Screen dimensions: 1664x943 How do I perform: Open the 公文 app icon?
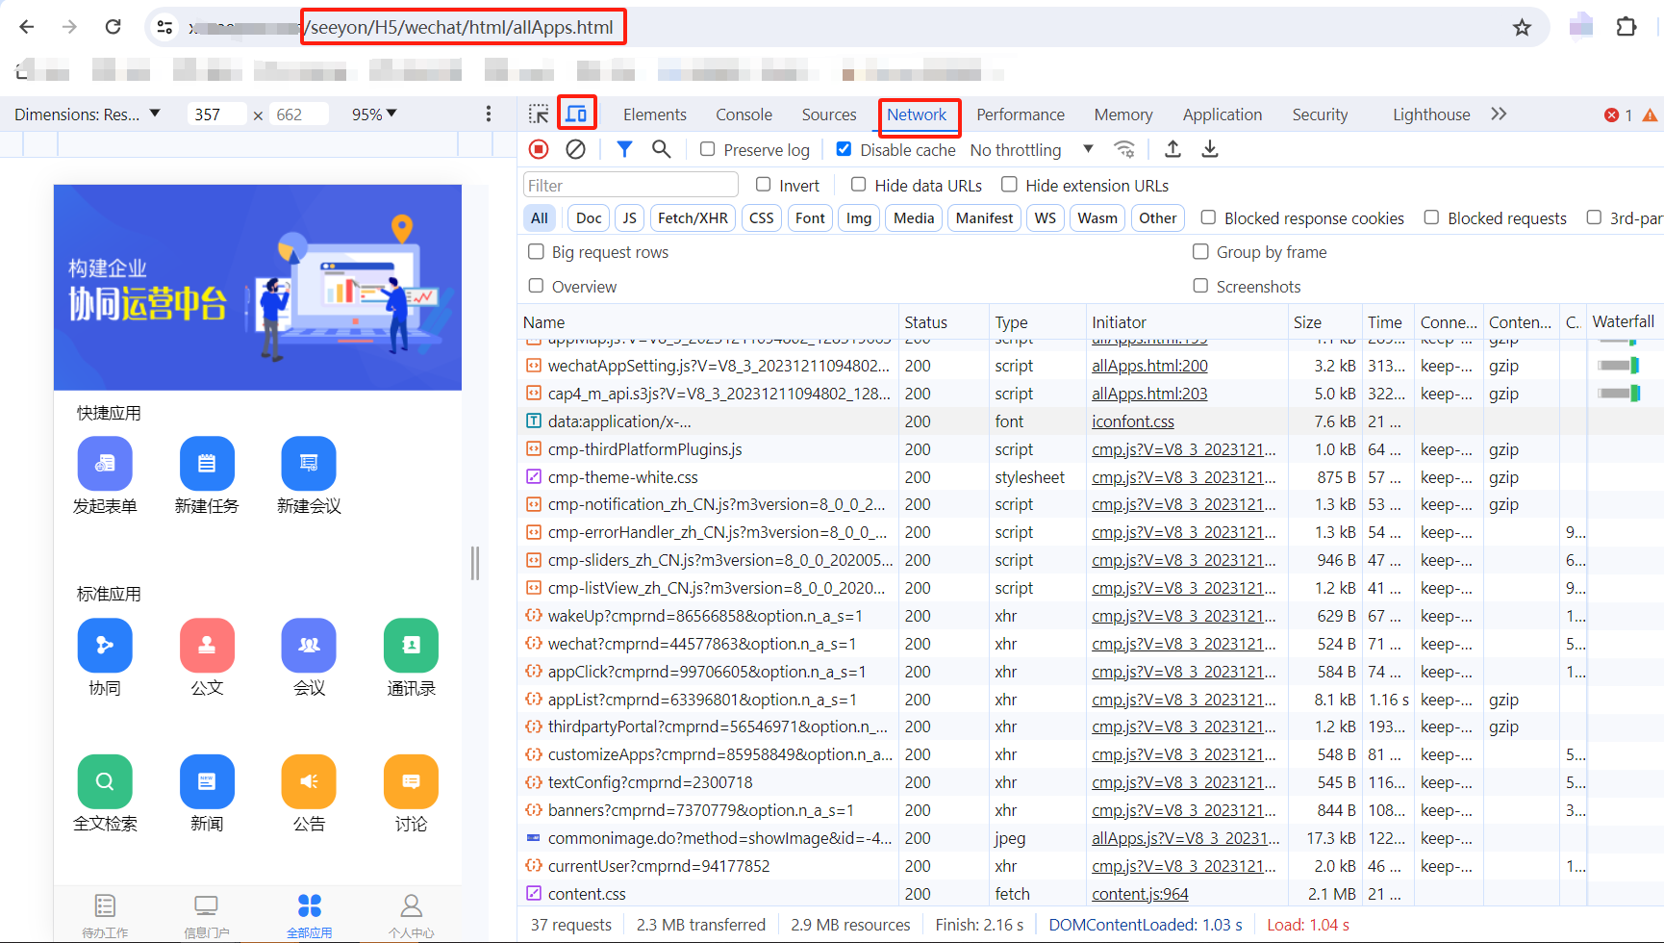click(x=207, y=646)
